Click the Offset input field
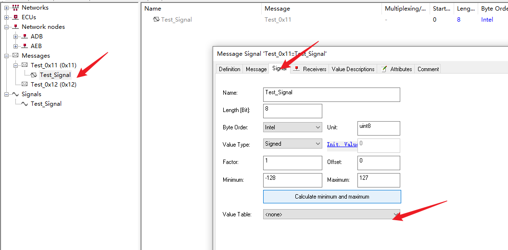This screenshot has height=250, width=508. pyautogui.click(x=379, y=163)
